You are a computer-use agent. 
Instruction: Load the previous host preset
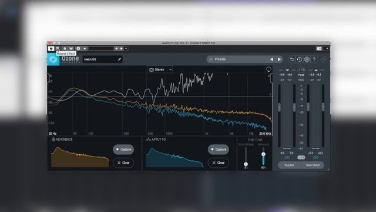(x=116, y=48)
